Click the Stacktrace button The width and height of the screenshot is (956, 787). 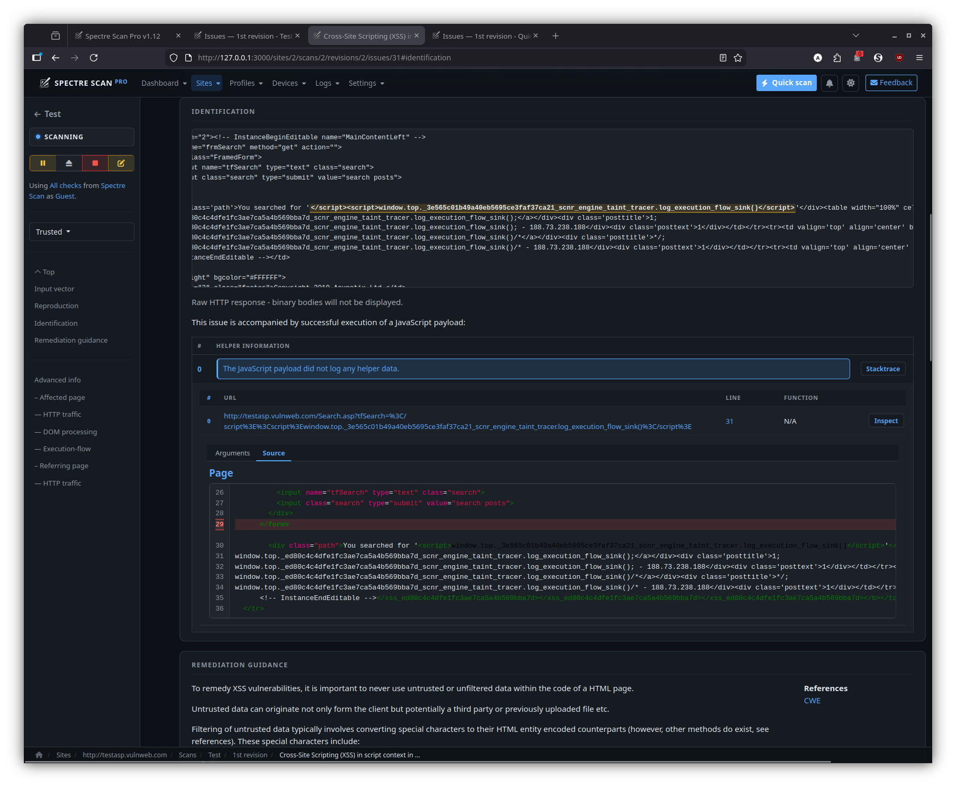click(x=883, y=369)
